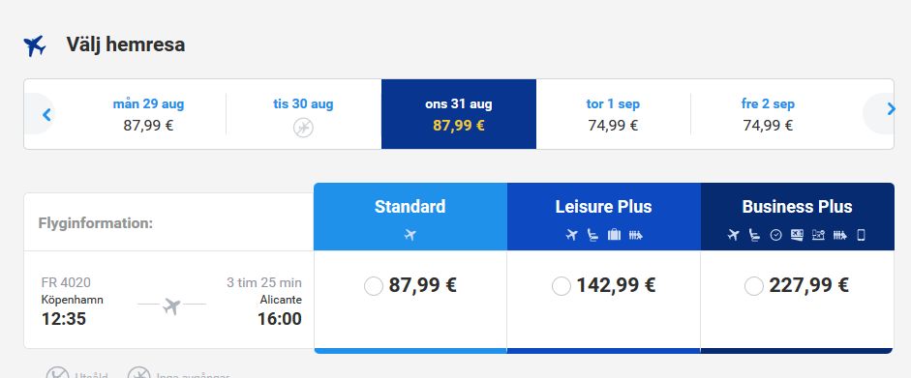Click the Business Plus fare header
The width and height of the screenshot is (911, 378).
click(x=797, y=217)
